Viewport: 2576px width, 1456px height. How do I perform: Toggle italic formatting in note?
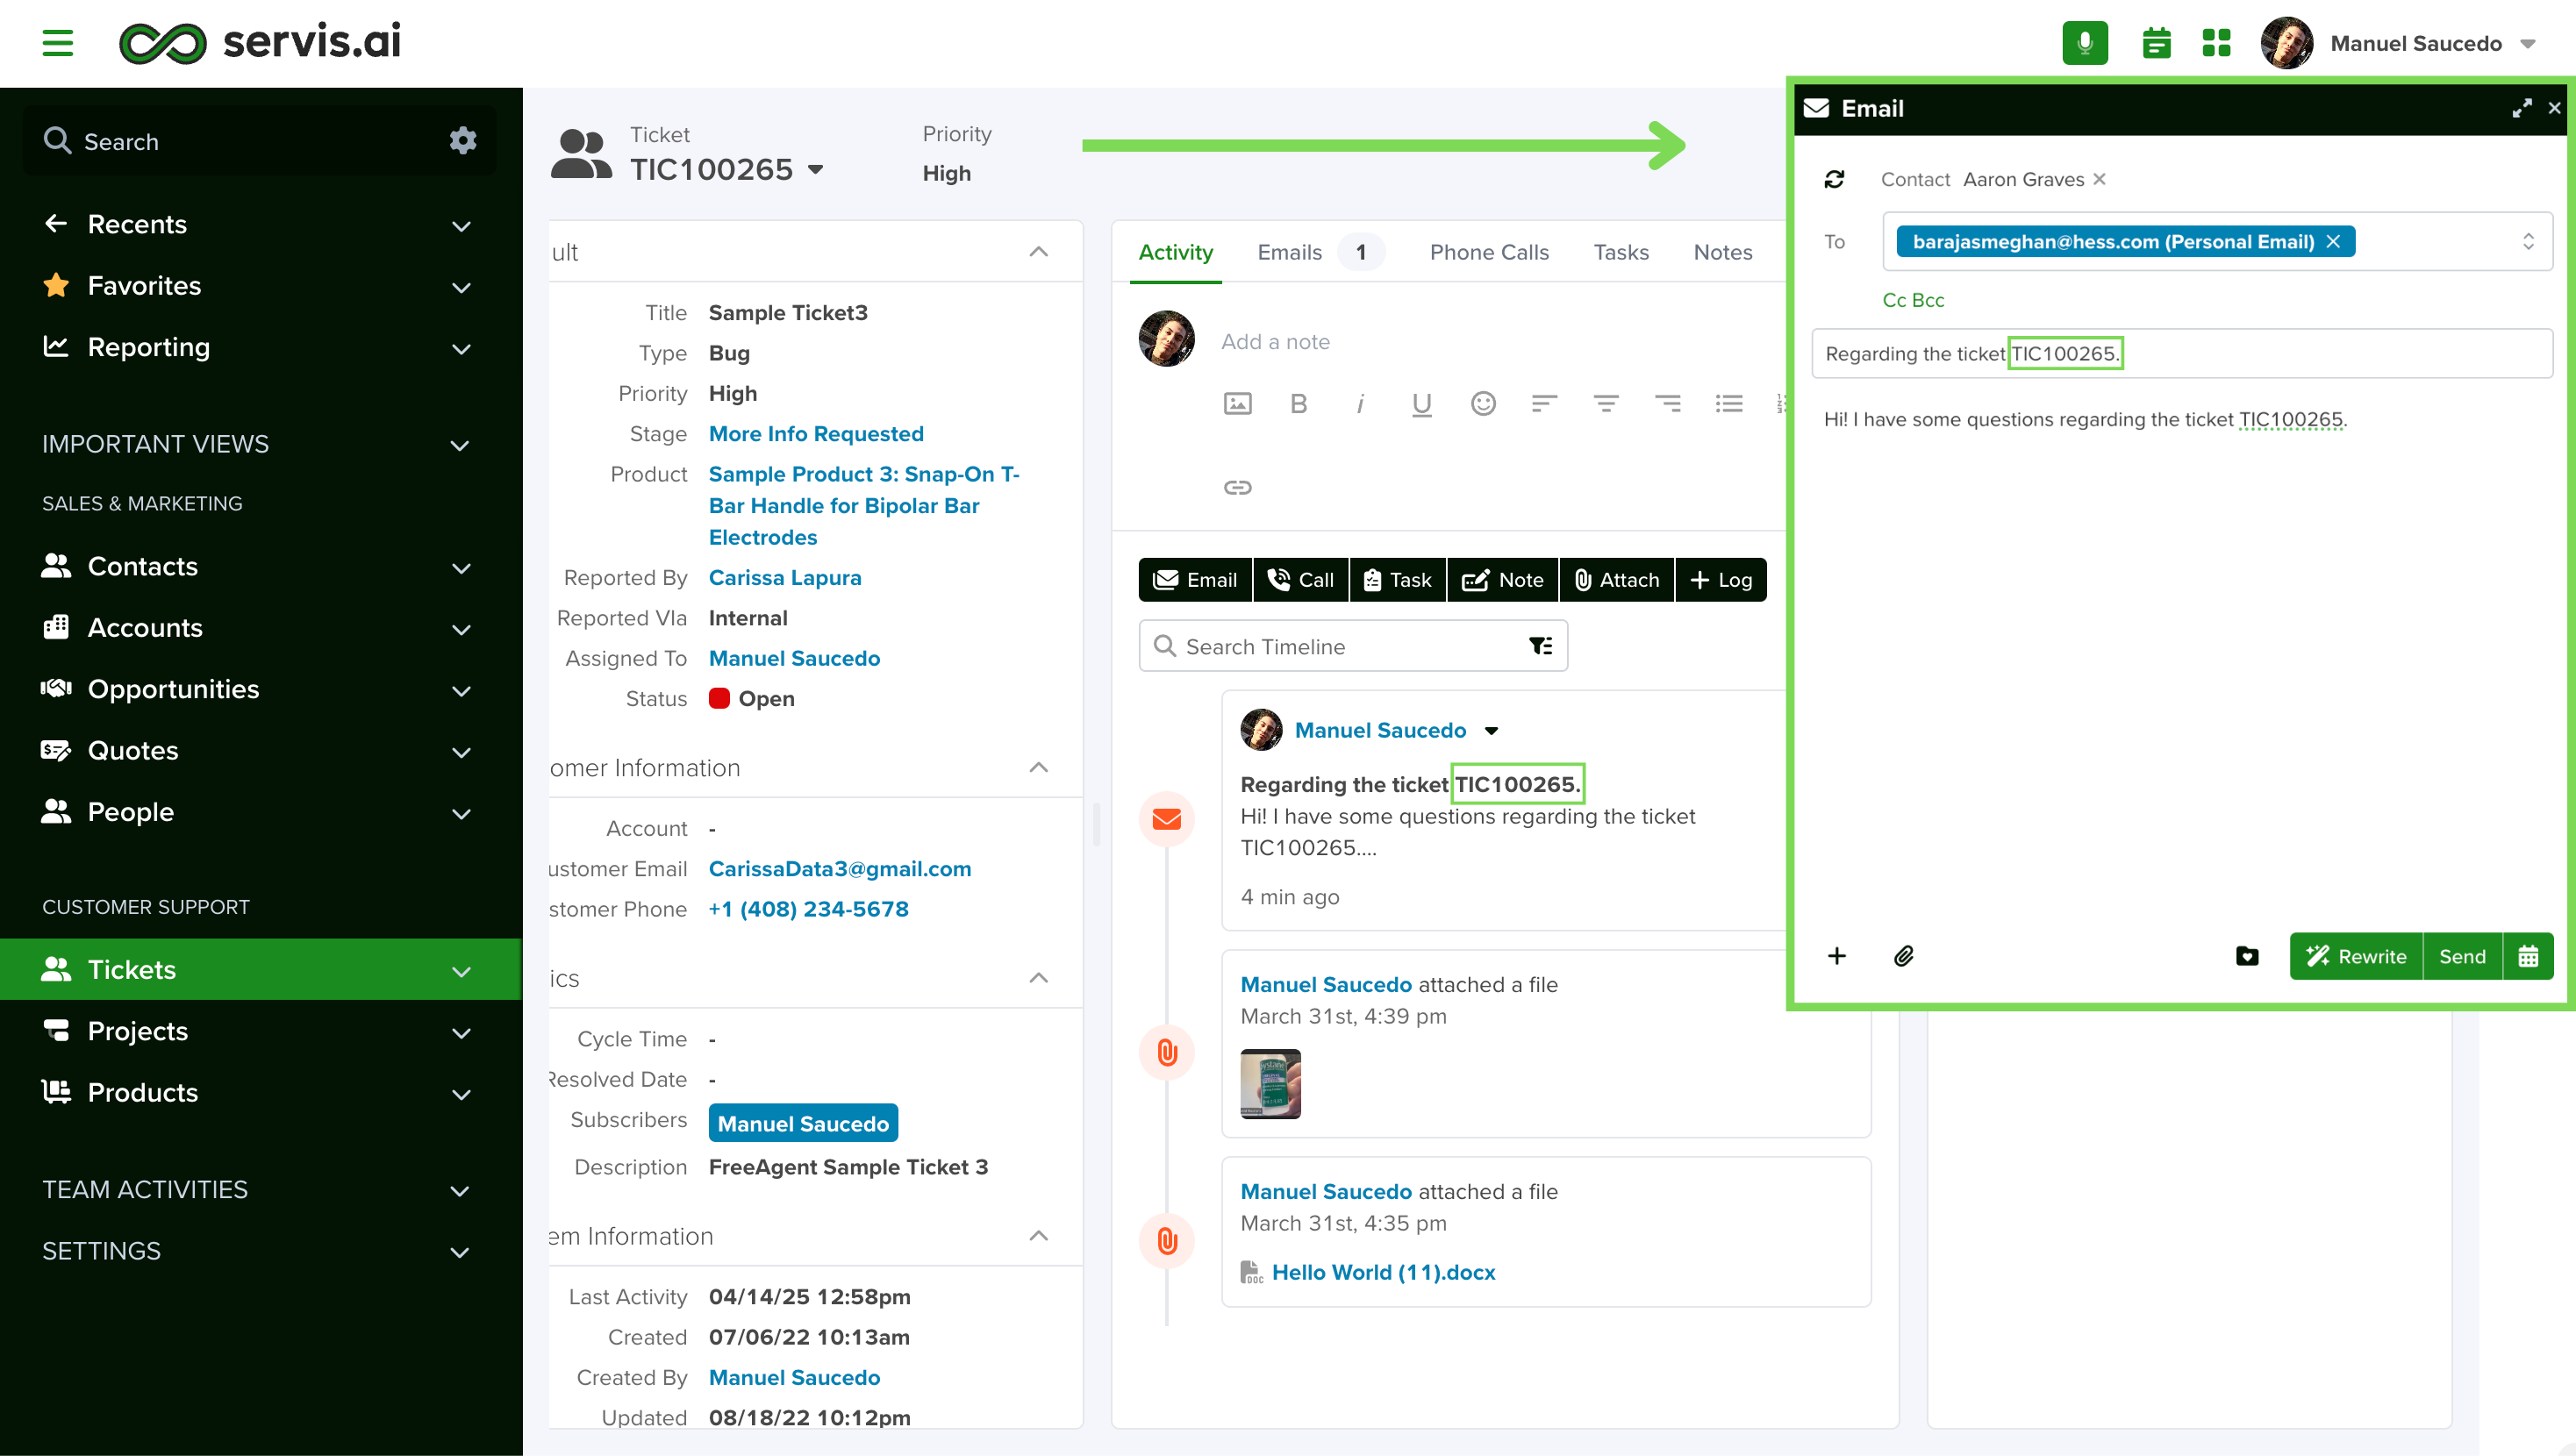pos(1360,403)
